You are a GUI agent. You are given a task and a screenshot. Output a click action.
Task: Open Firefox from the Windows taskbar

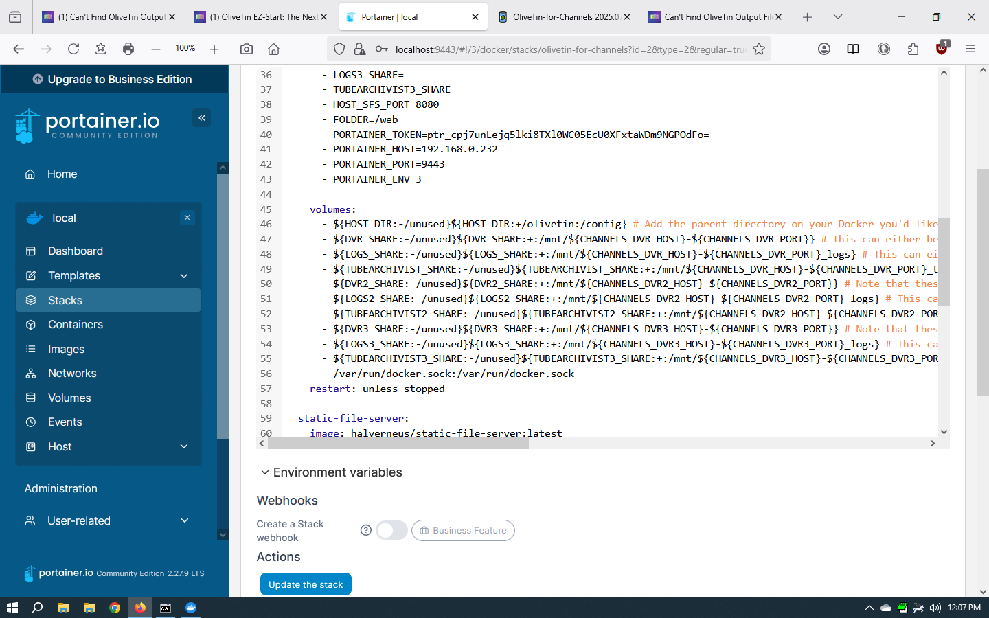click(140, 608)
